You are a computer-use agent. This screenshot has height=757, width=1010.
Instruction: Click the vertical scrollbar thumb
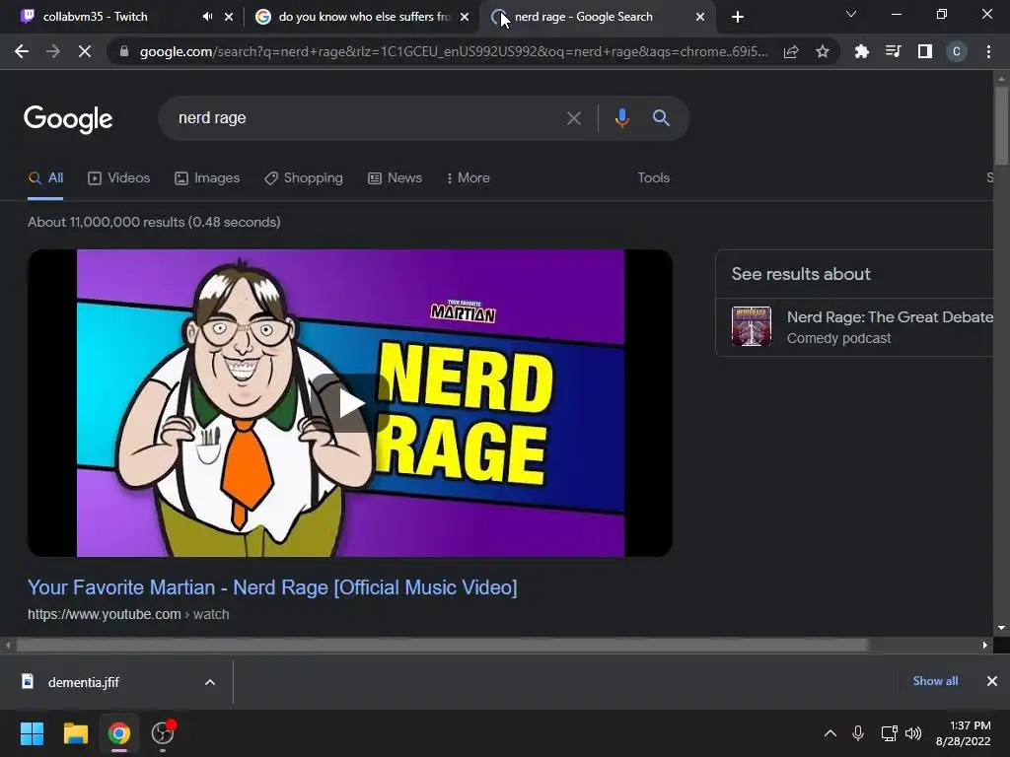[1001, 125]
